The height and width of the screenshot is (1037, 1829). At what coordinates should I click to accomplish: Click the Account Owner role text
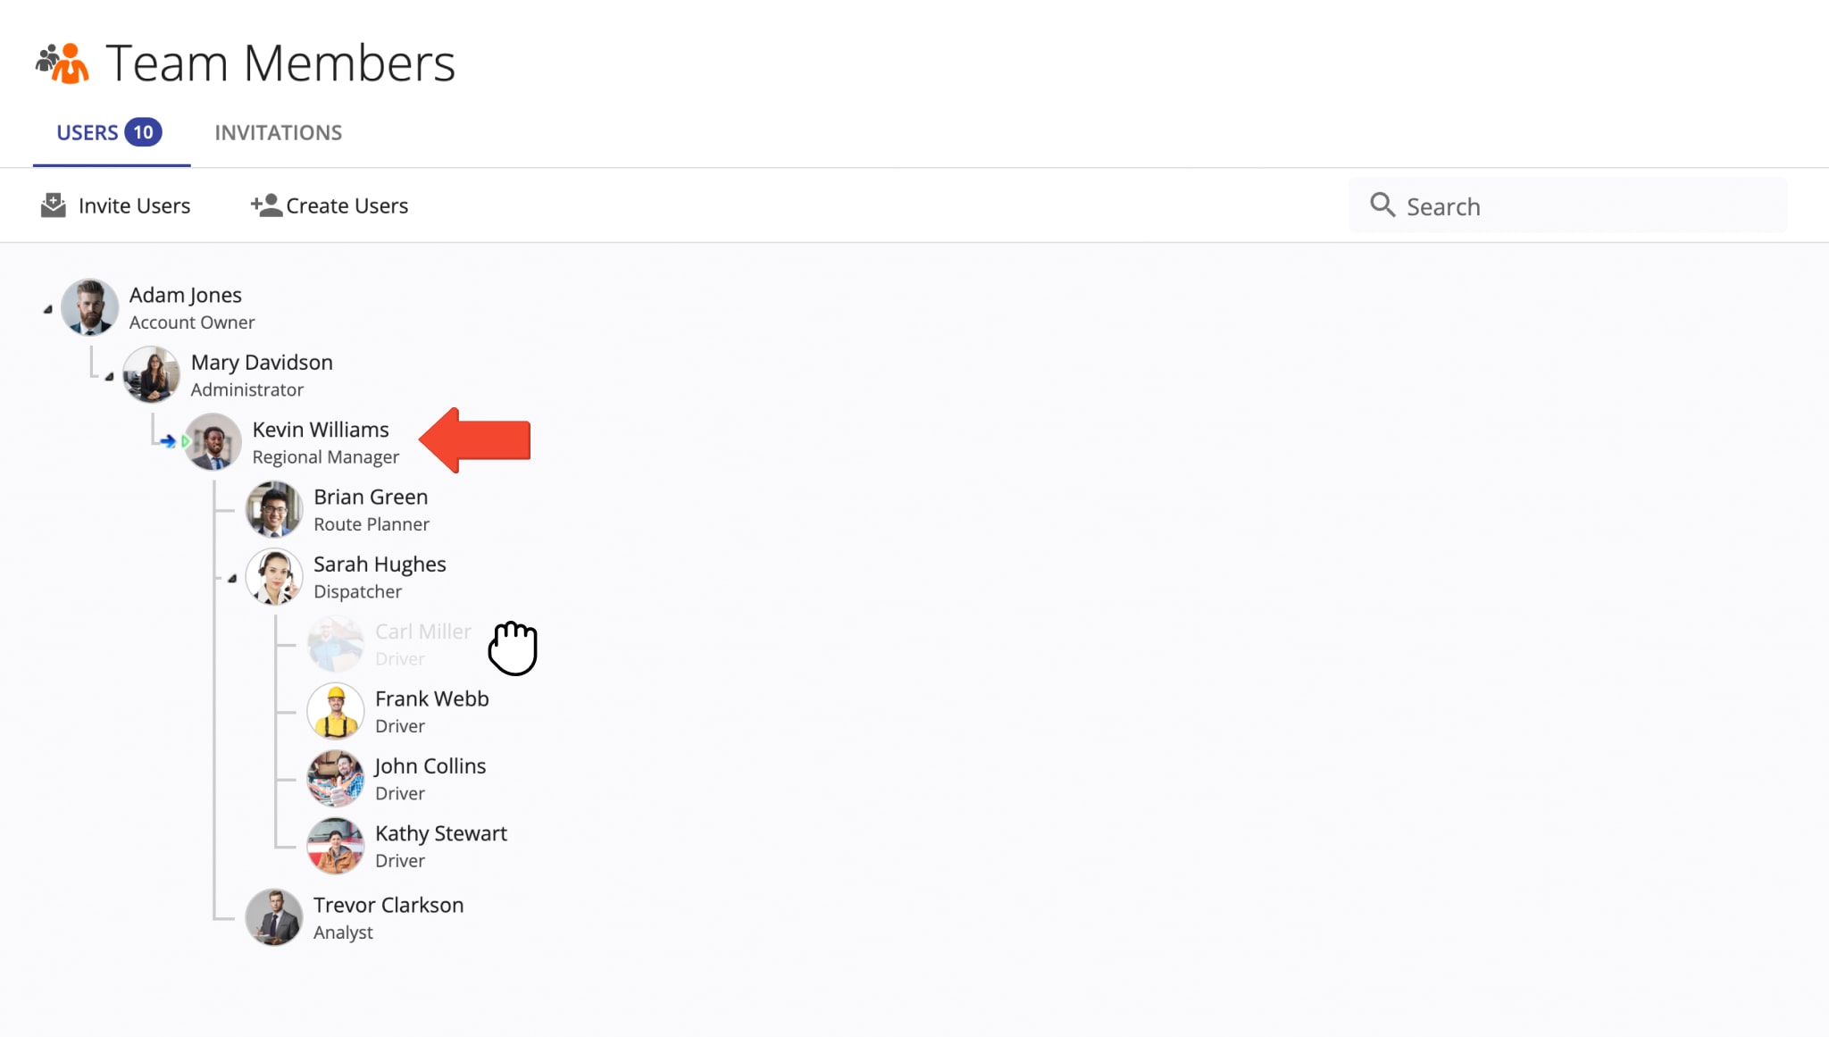pos(192,322)
